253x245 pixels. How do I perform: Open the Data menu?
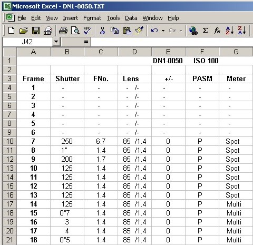pos(131,18)
